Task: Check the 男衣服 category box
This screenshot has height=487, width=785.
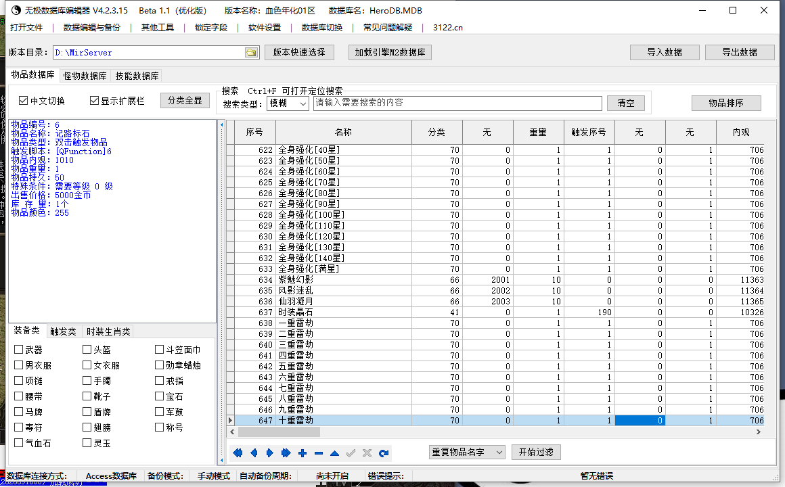Action: (18, 365)
